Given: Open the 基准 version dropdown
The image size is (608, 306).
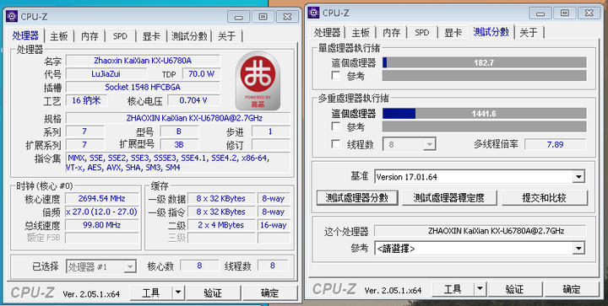Looking at the screenshot, I should pyautogui.click(x=480, y=177).
